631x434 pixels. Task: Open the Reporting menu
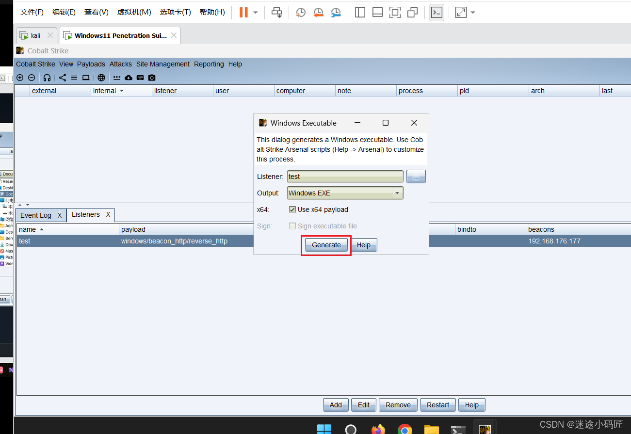209,64
